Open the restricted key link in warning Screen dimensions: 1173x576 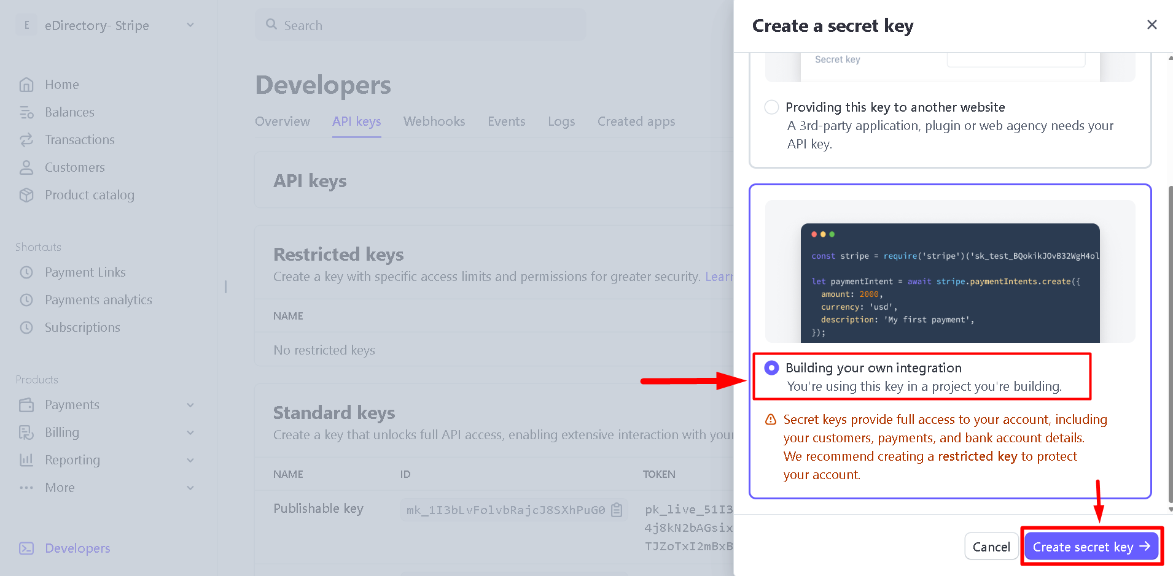tap(978, 456)
